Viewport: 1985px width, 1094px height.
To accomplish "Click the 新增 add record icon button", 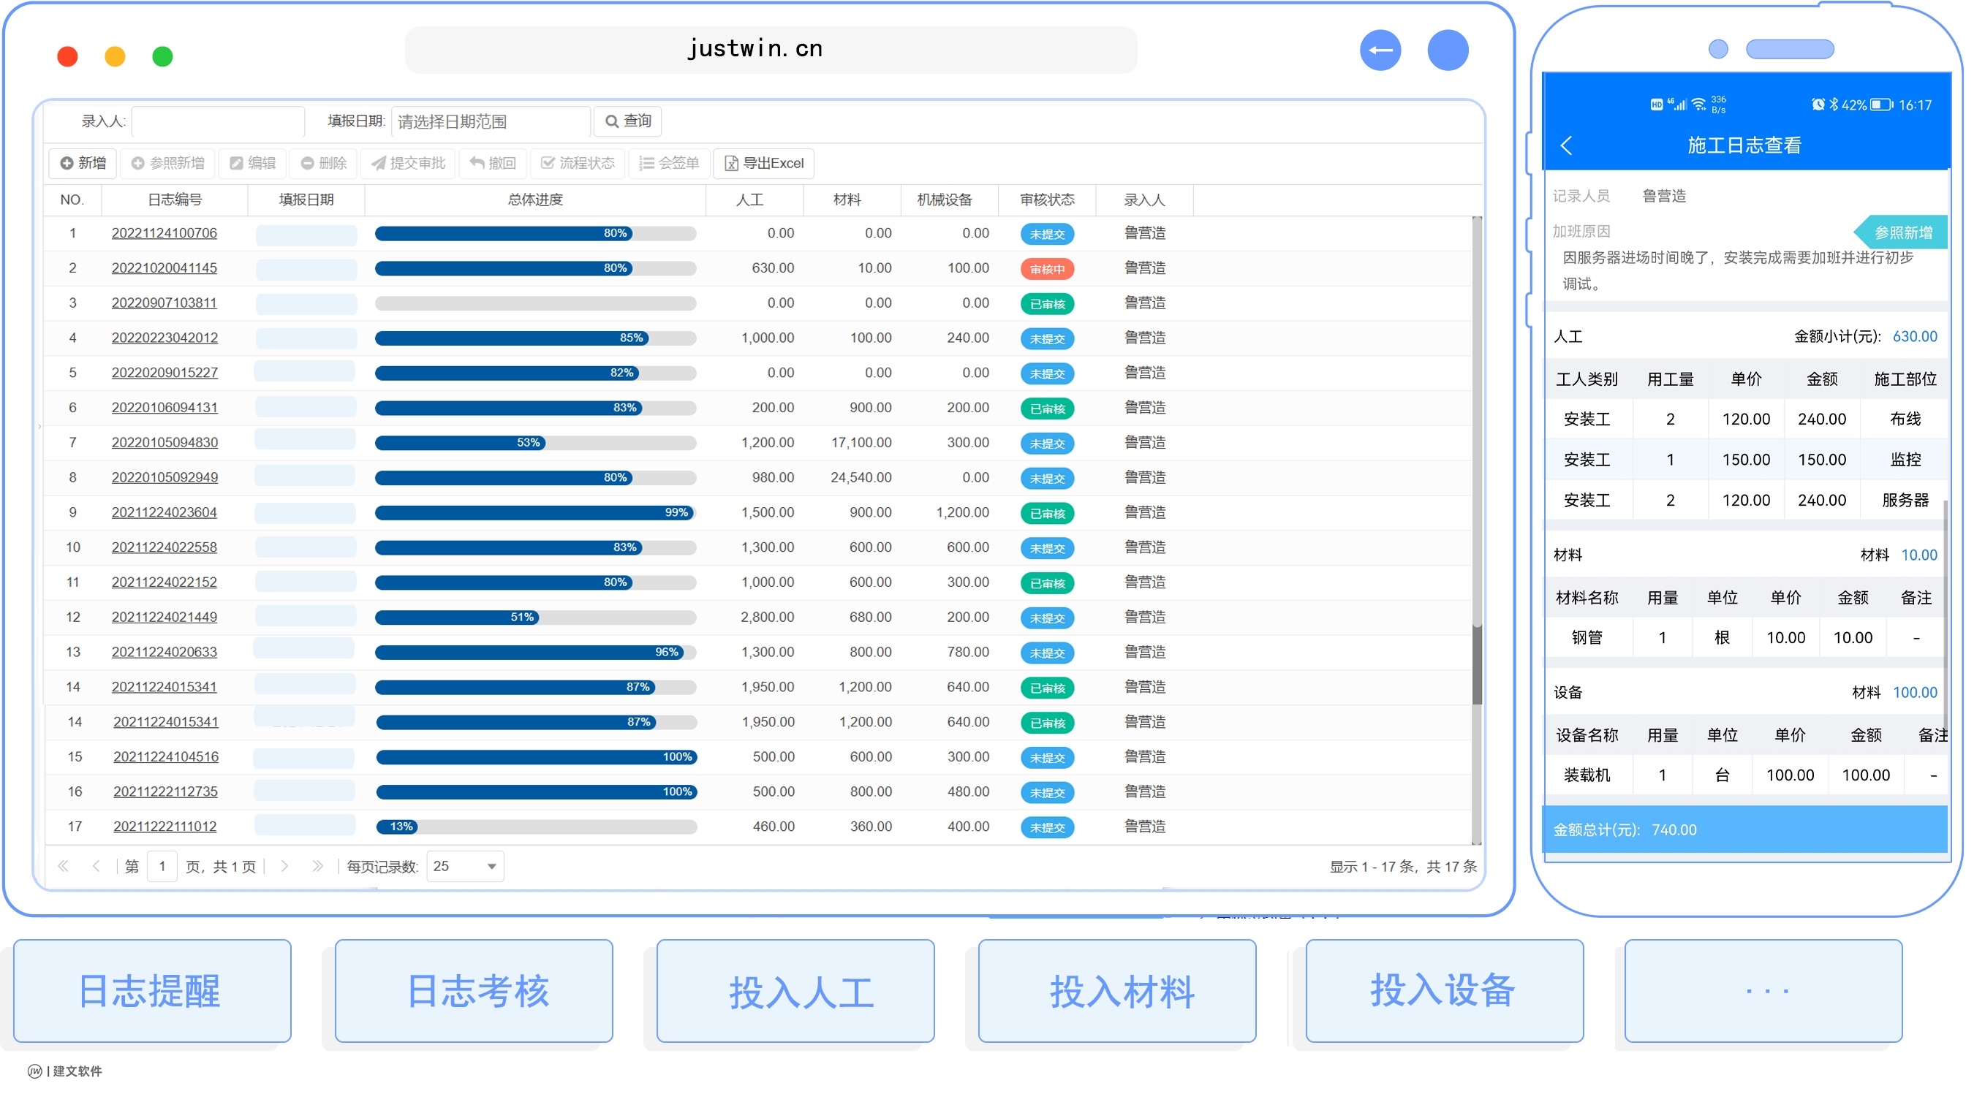I will (x=83, y=163).
